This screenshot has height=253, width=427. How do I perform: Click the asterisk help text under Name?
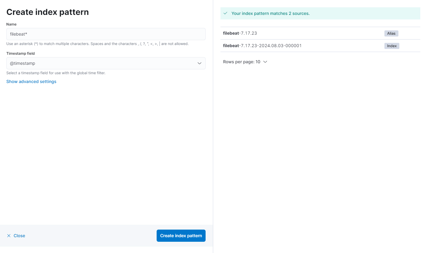97,44
